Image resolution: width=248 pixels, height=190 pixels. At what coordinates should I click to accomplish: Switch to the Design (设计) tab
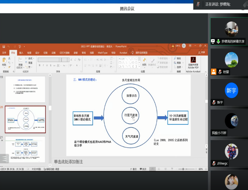coord(37,53)
